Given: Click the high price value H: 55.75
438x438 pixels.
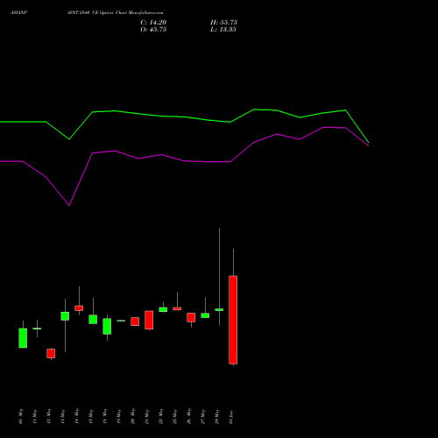Looking at the screenshot, I should coord(223,23).
